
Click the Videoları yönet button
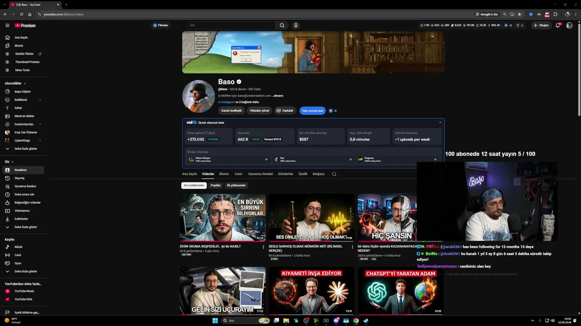[260, 110]
